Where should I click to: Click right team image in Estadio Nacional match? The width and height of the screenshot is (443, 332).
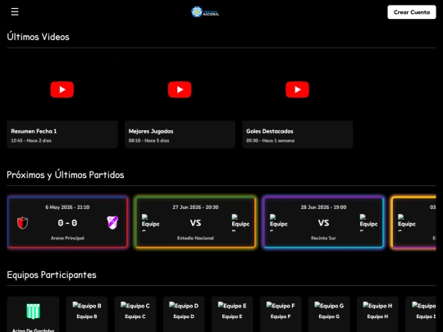coord(240,222)
